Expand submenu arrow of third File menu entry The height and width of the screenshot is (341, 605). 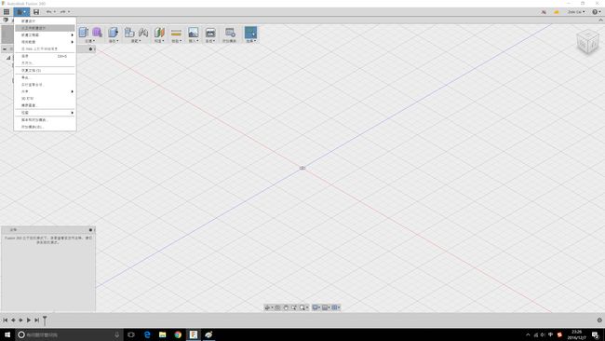[x=73, y=35]
